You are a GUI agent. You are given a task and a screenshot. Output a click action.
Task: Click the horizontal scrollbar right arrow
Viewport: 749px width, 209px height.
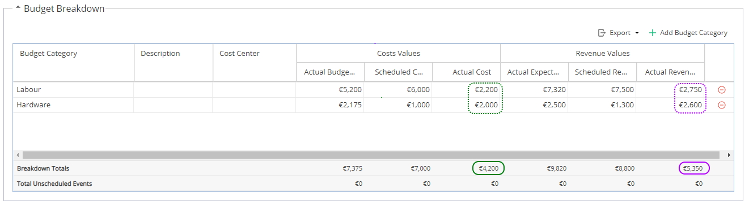click(729, 155)
